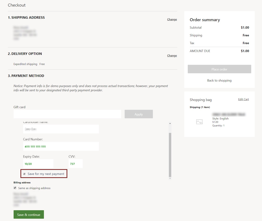Change the shipping address

[172, 19]
